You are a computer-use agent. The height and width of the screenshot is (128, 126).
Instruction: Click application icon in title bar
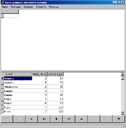click(x=3, y=2)
